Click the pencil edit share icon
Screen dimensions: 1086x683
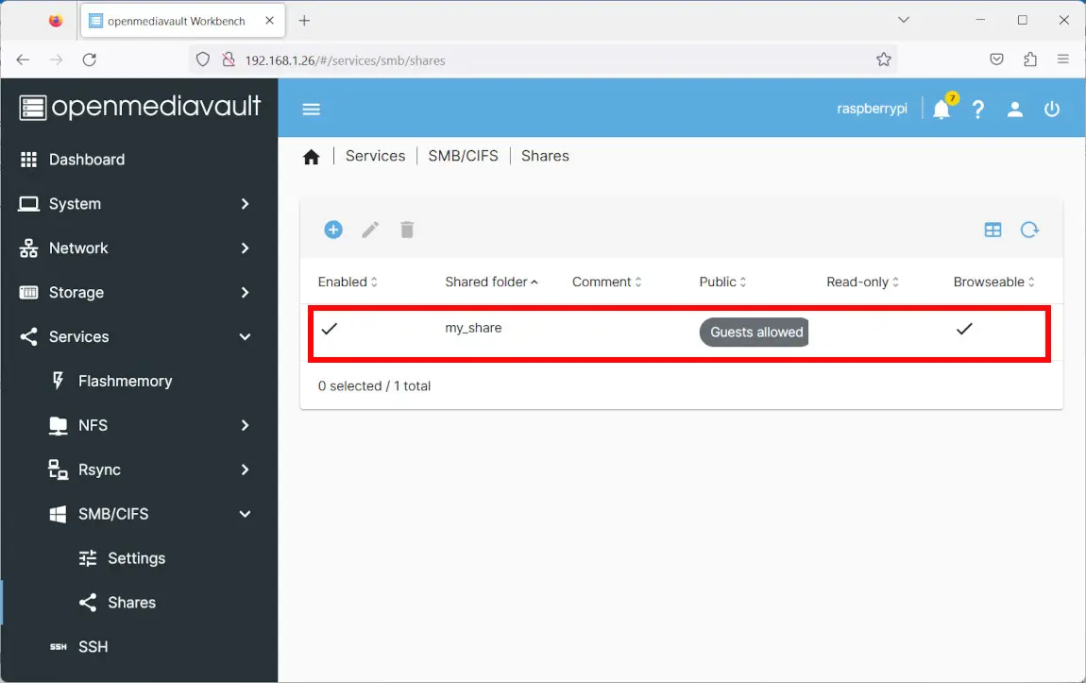(x=370, y=230)
